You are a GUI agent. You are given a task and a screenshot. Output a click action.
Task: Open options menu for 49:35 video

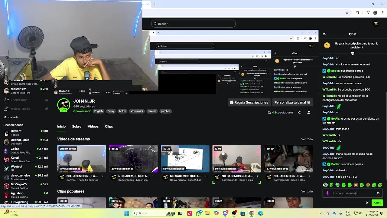click(x=206, y=176)
